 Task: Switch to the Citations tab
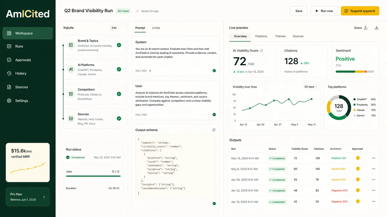(x=261, y=36)
